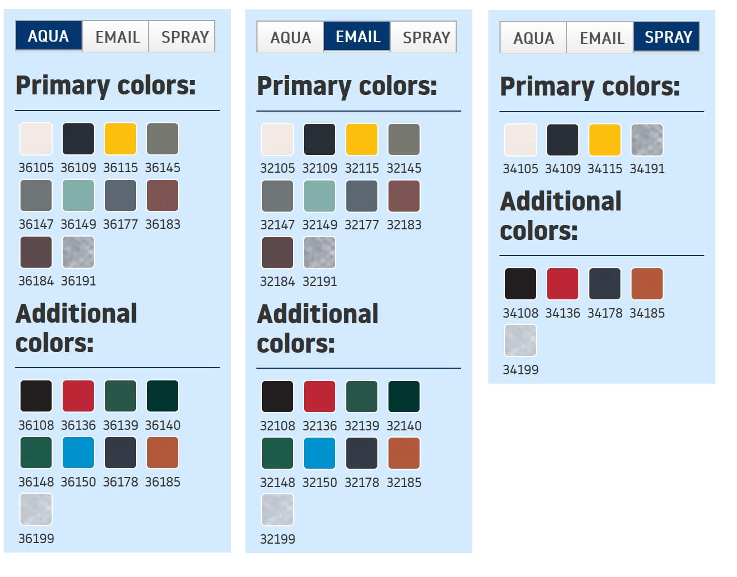
Task: Select metallic silver swatch 36191
Action: pos(78,252)
